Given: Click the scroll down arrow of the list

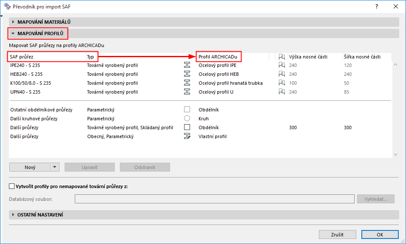Looking at the screenshot, I should (395, 155).
